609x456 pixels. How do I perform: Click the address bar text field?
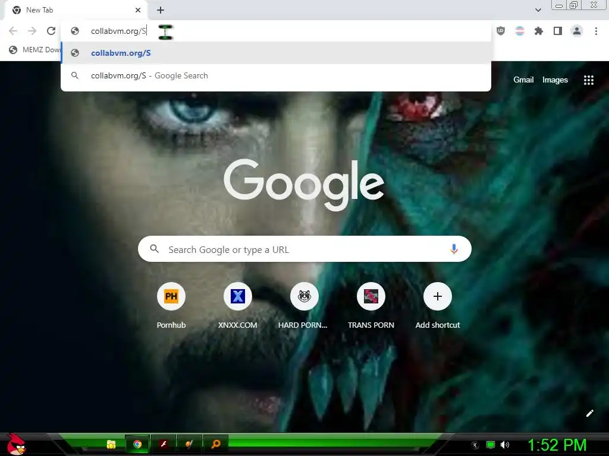276,31
